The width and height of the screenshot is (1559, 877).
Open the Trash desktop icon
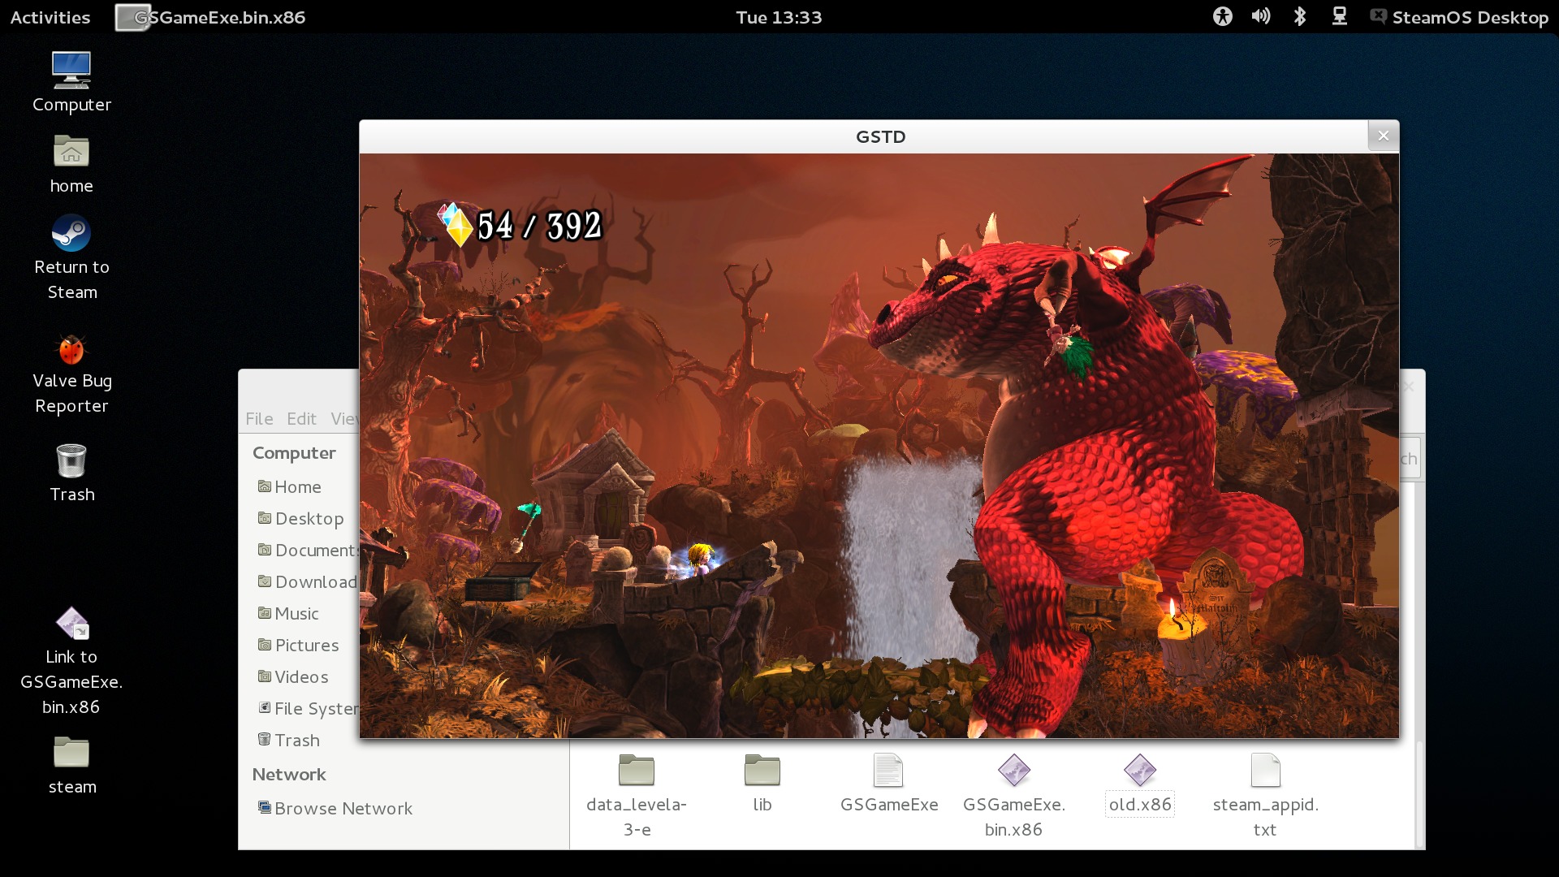(71, 473)
